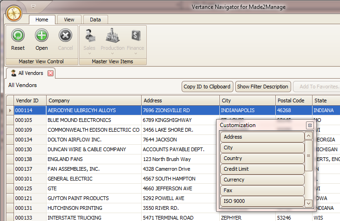Click Show Filter Description button
340x221 pixels.
coord(263,87)
